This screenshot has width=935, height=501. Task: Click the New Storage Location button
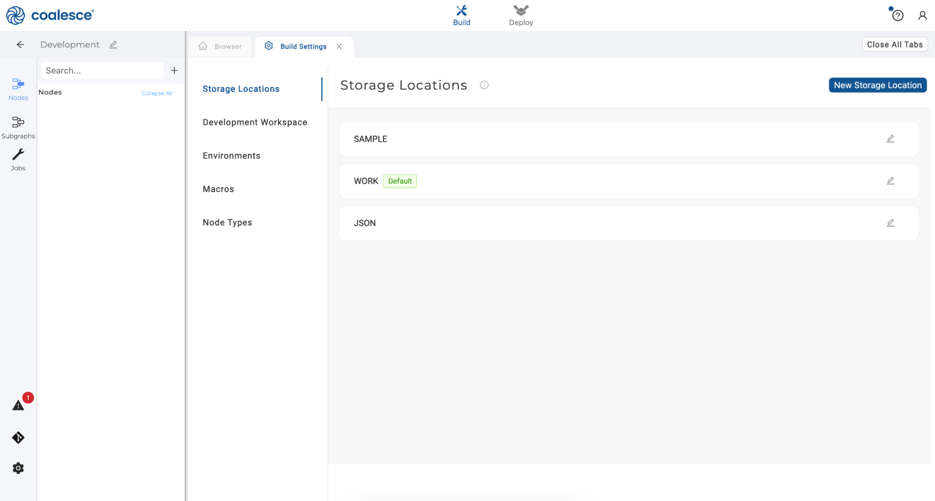coord(877,85)
